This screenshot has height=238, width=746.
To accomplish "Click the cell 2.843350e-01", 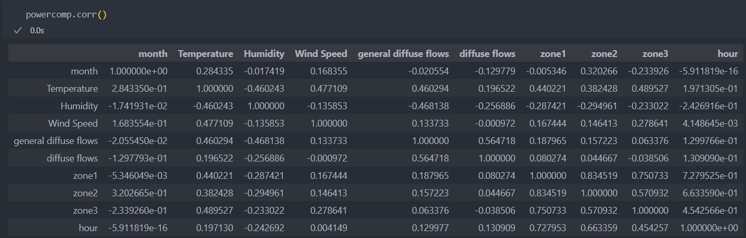I will pos(140,89).
